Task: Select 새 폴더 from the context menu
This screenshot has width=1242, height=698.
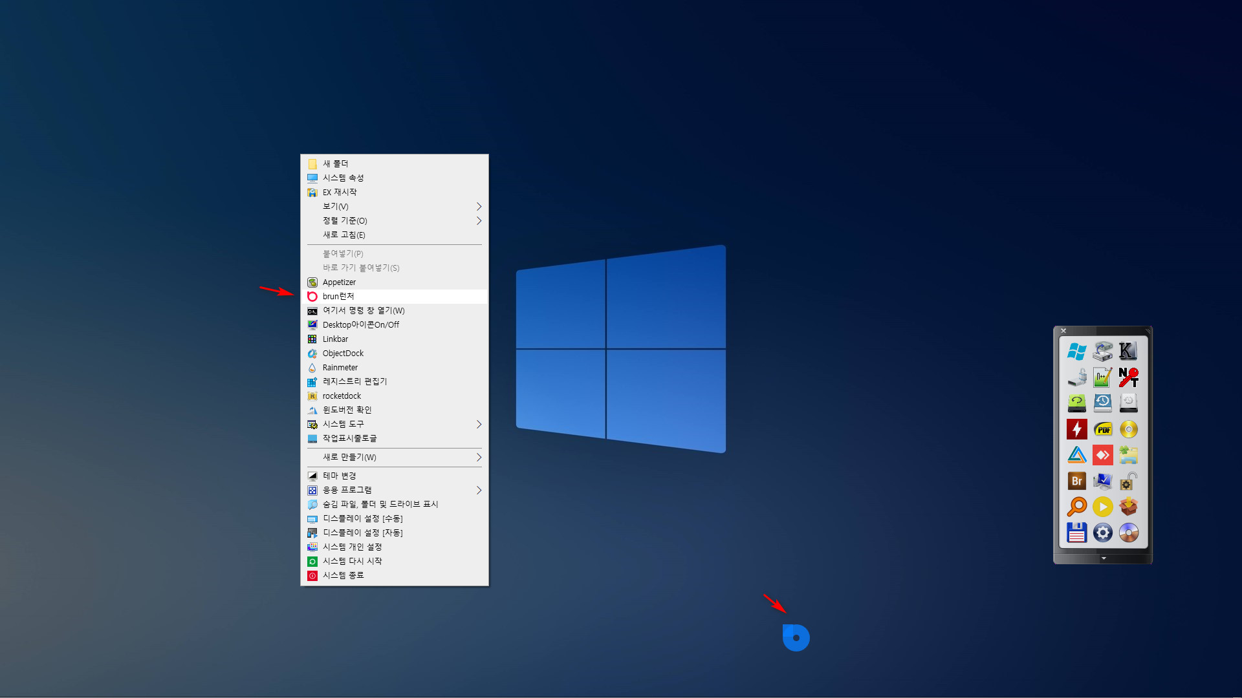Action: coord(395,164)
